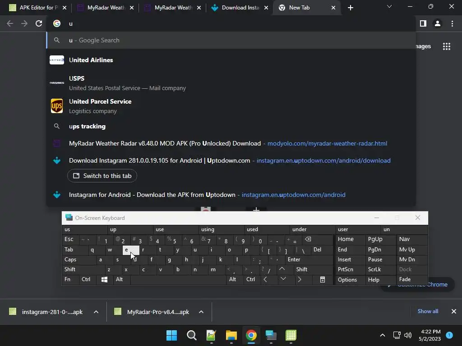
Task: Close the downloads bar
Action: tap(454, 311)
